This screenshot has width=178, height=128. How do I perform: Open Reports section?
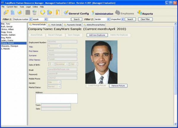point(145,13)
